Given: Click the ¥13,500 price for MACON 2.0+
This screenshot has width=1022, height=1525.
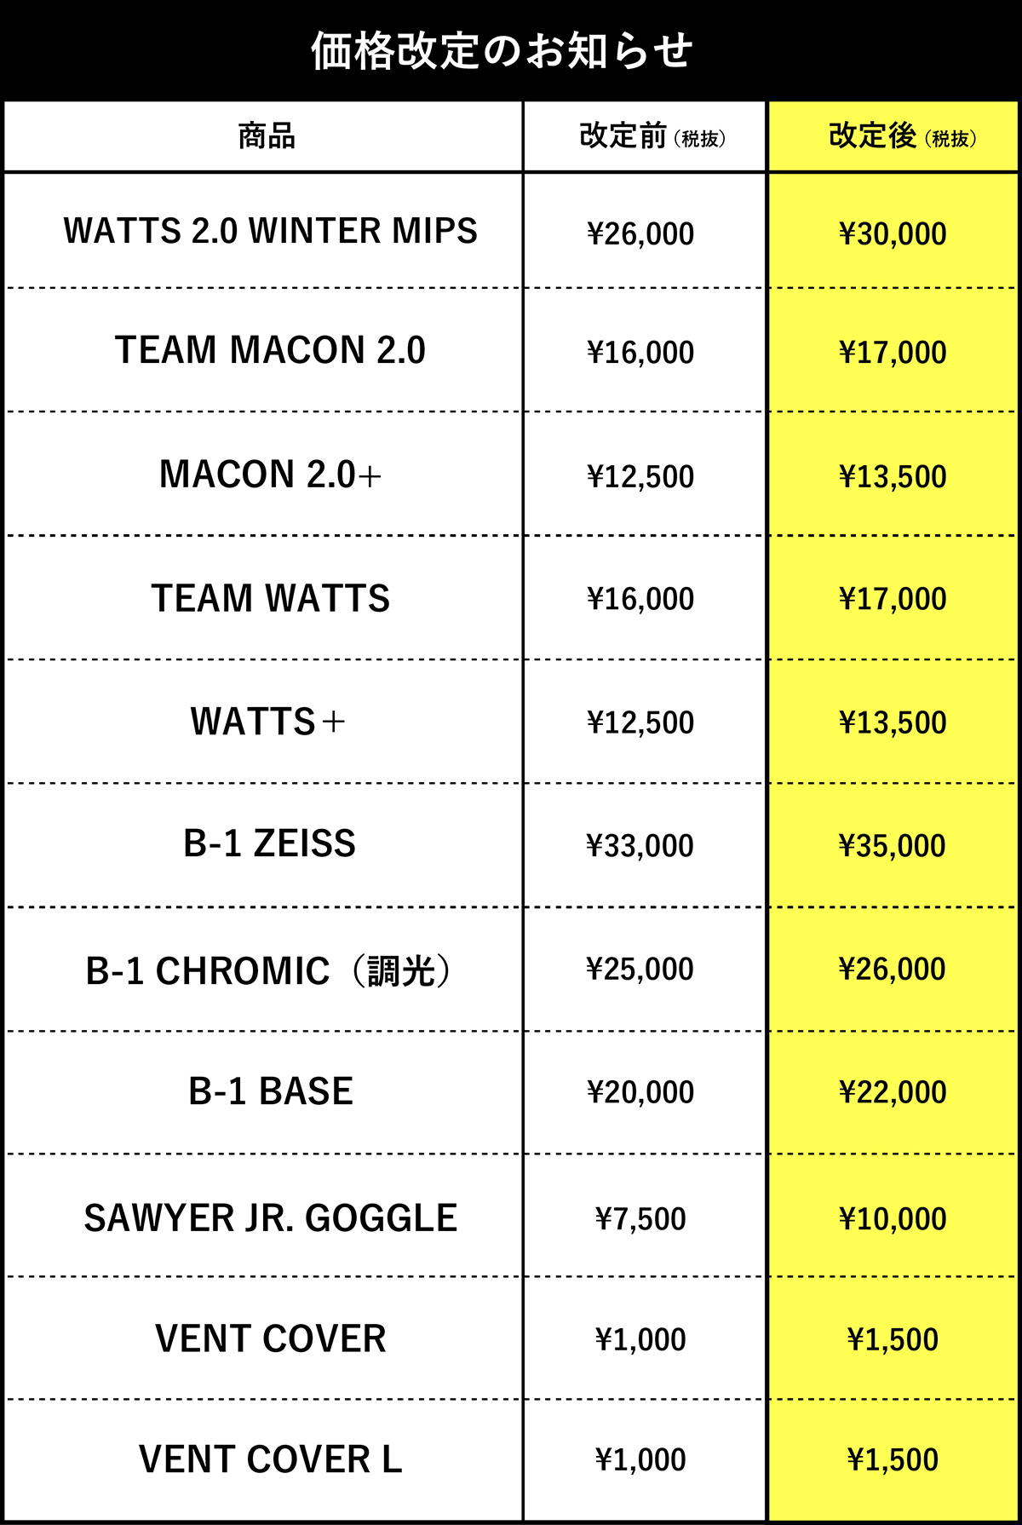Looking at the screenshot, I should click(x=893, y=476).
